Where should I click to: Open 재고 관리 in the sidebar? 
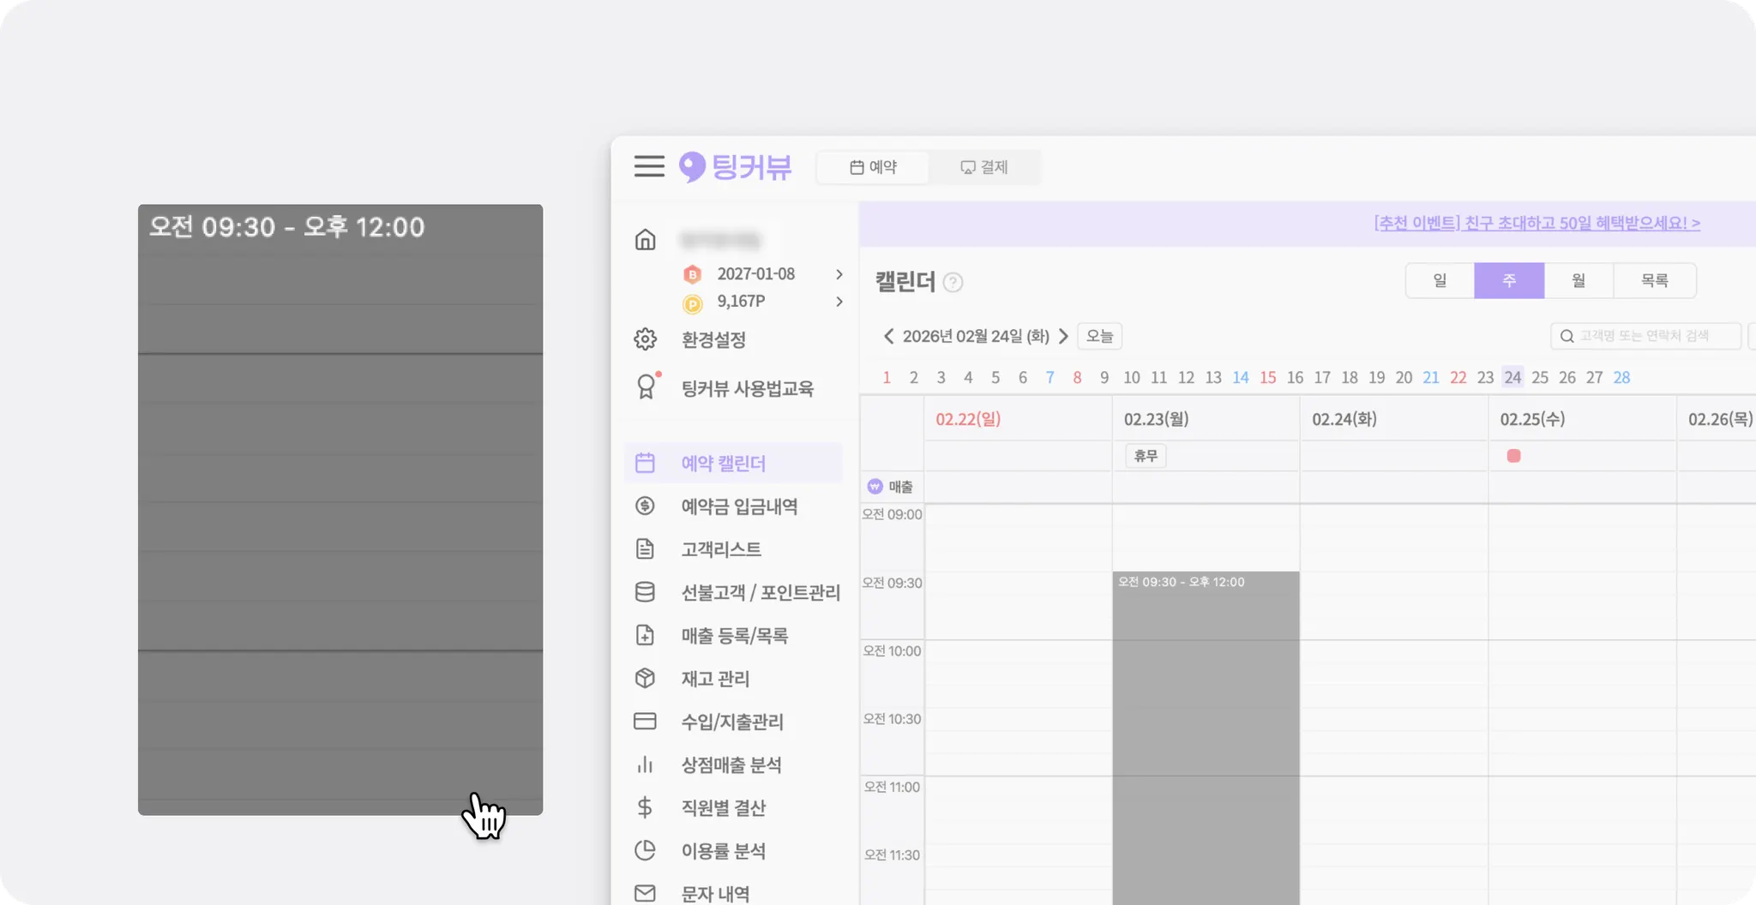pos(715,678)
